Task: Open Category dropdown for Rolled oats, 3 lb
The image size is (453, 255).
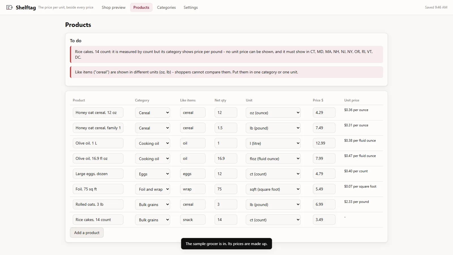Action: (x=153, y=204)
